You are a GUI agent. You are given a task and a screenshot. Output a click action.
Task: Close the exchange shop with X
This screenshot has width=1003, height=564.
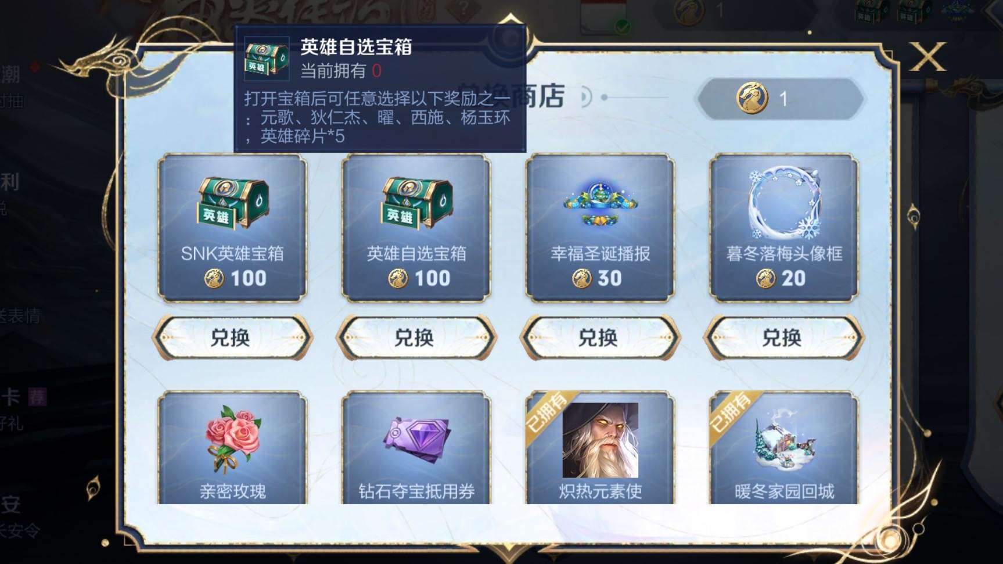927,57
